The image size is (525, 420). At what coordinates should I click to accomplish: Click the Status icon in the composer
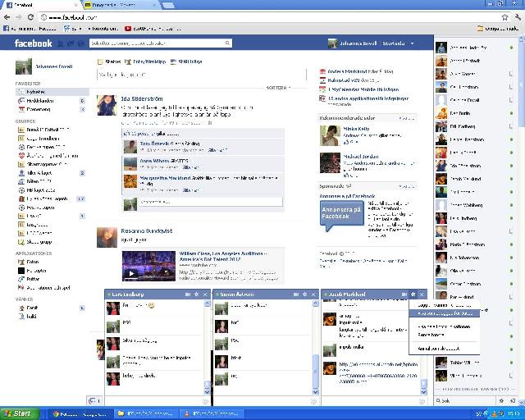pos(100,62)
